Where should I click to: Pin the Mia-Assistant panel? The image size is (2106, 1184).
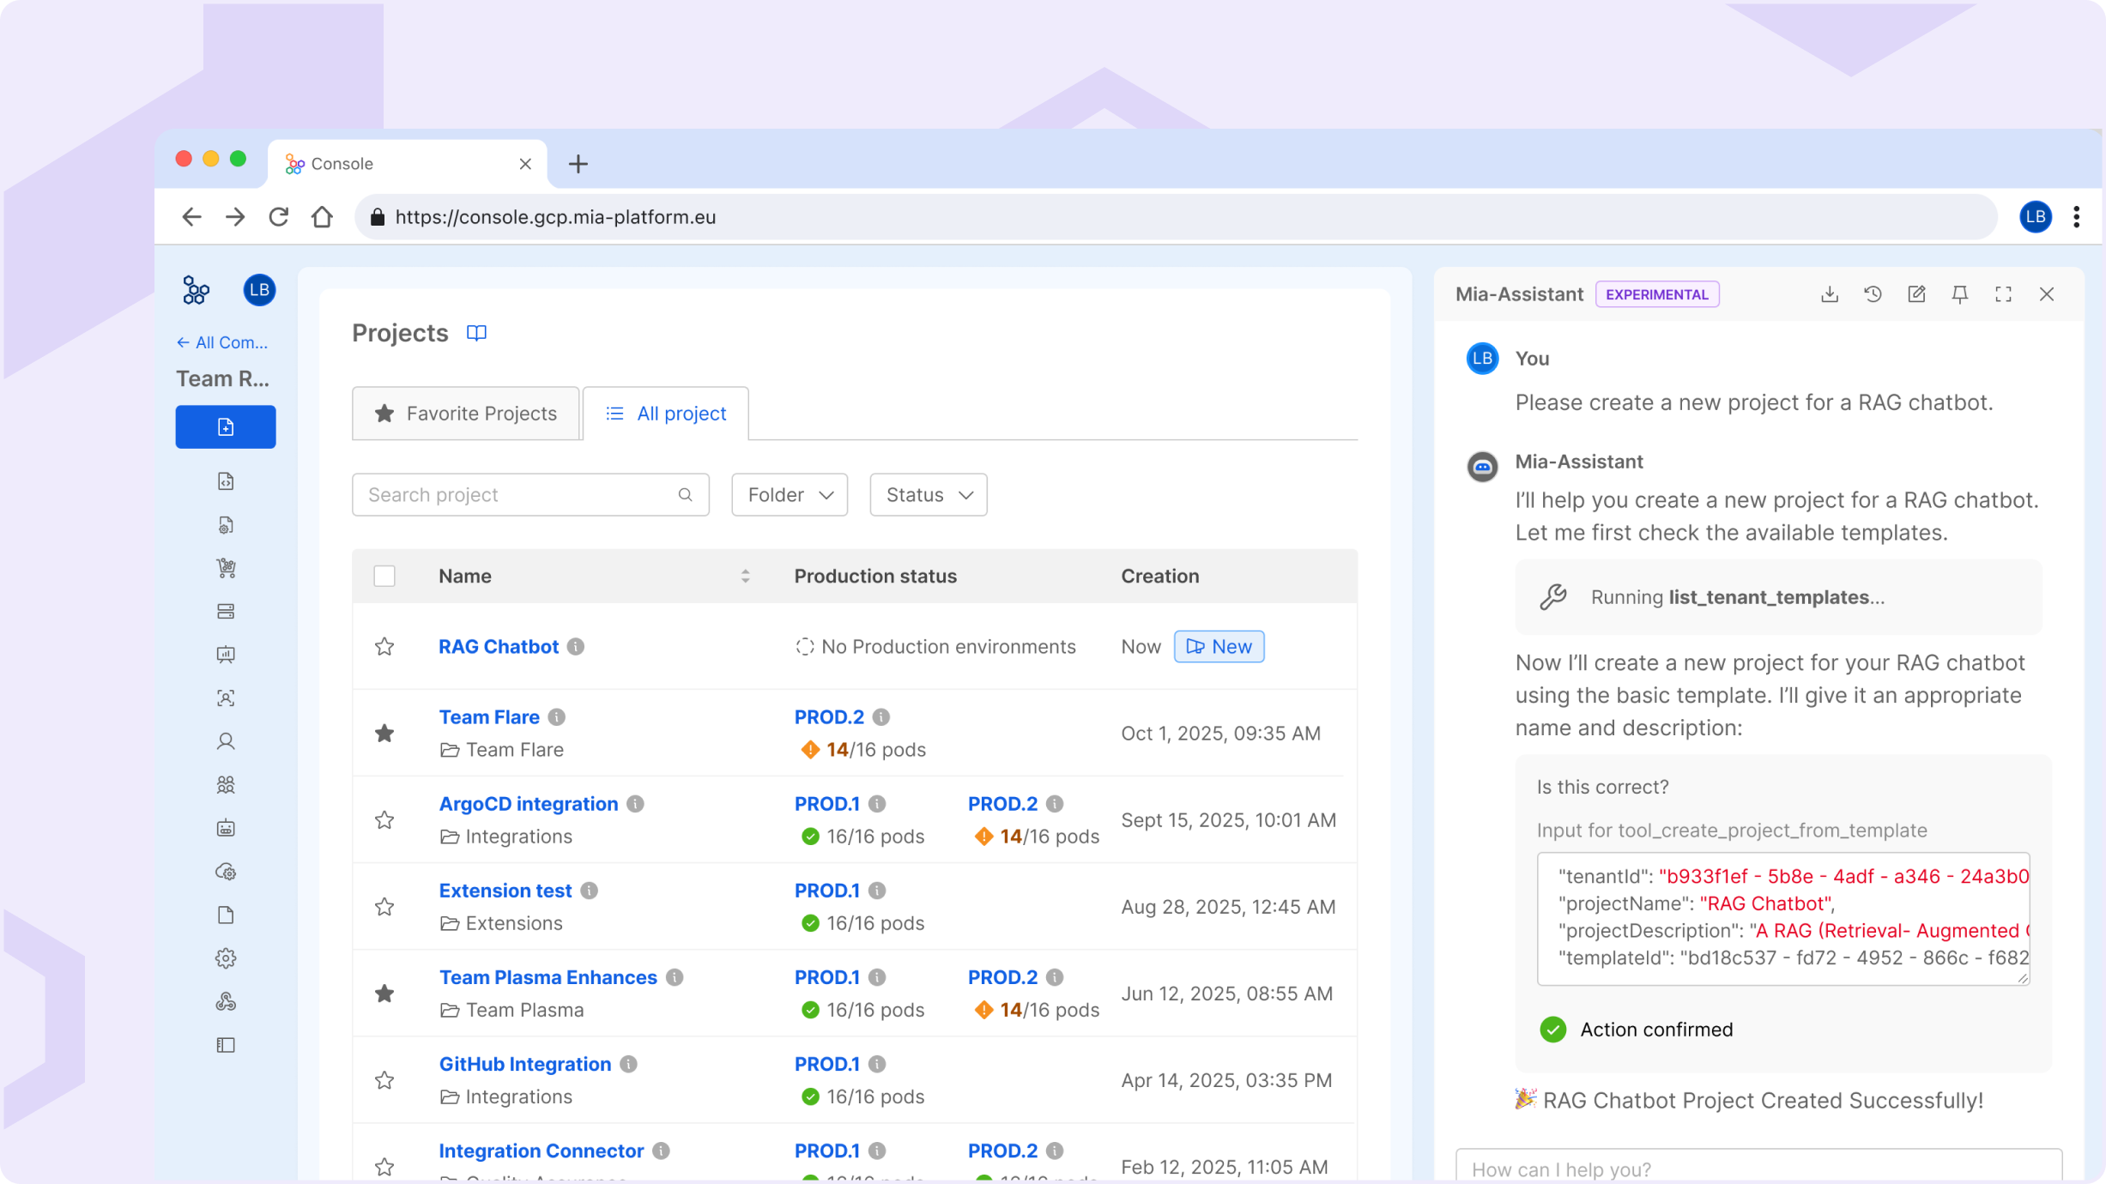[x=1959, y=294]
